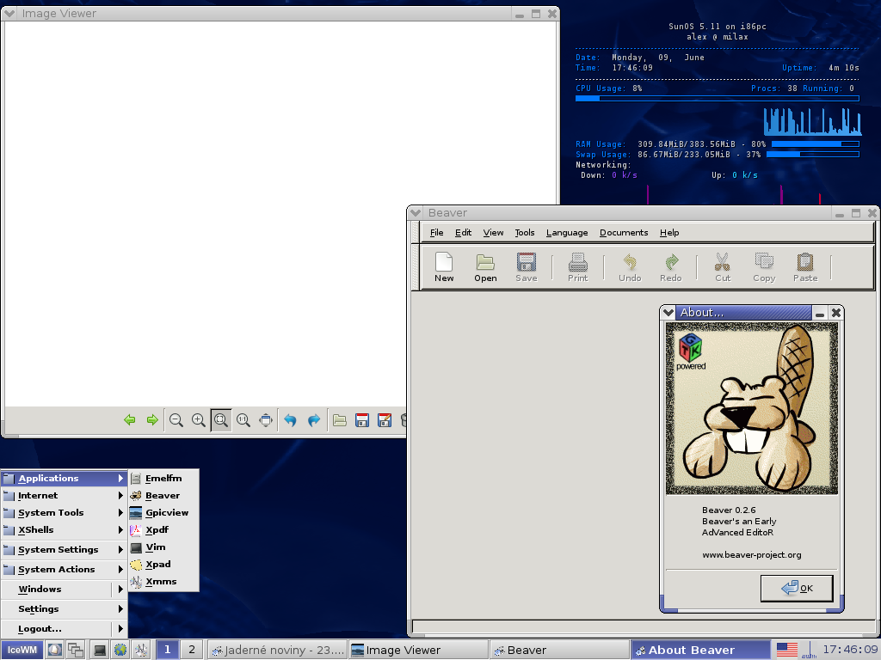Set original 1:1 zoom in Image Viewer

(243, 419)
